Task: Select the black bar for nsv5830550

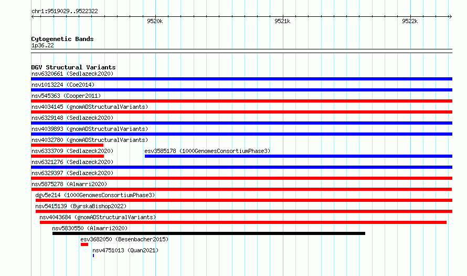Action: [209, 233]
